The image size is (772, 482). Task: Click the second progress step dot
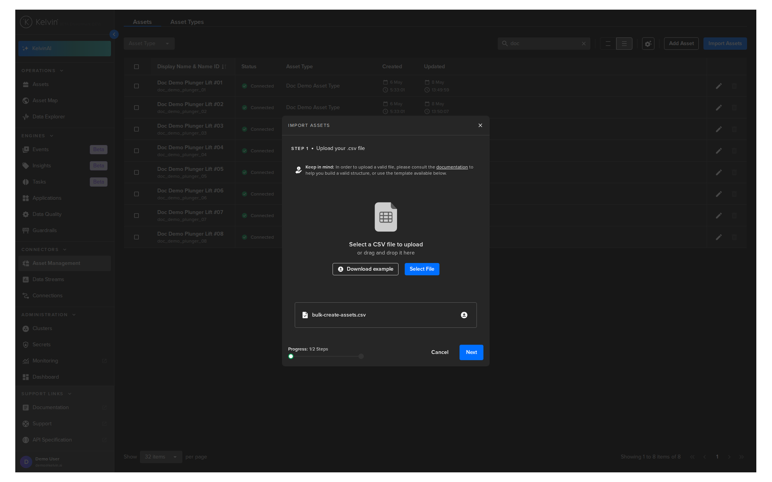click(x=361, y=356)
